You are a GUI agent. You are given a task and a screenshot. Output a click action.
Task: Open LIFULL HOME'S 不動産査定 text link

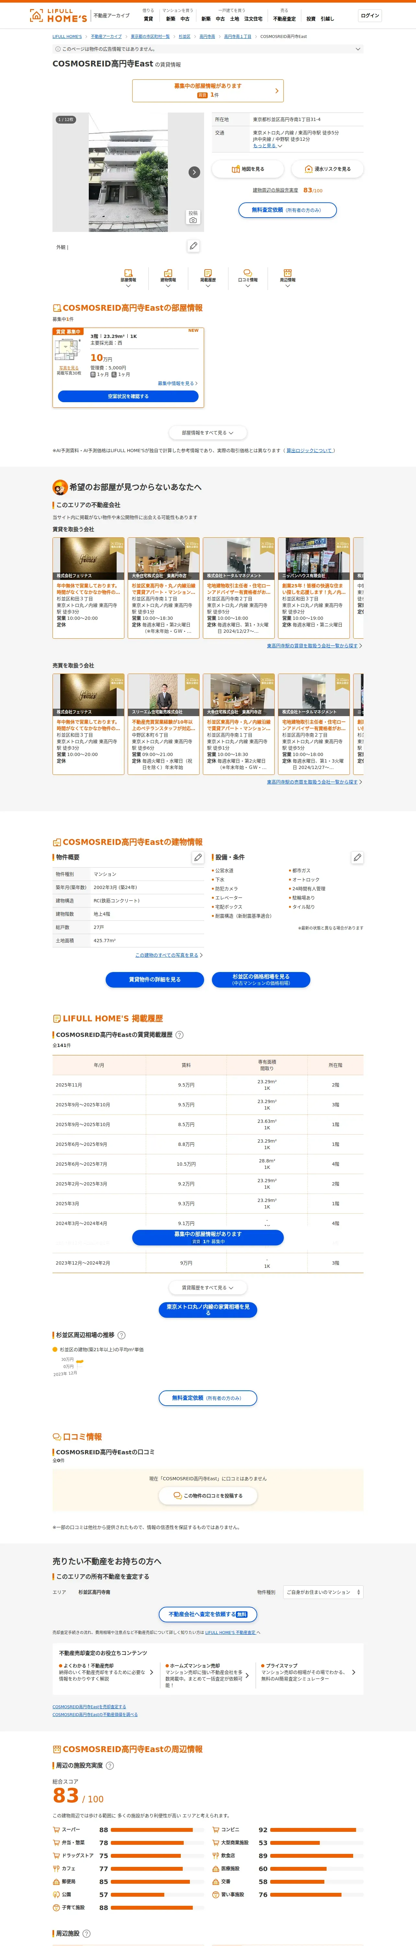click(230, 1632)
